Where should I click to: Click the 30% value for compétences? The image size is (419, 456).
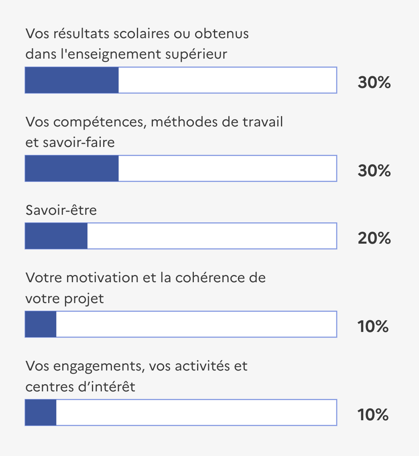coord(374,171)
